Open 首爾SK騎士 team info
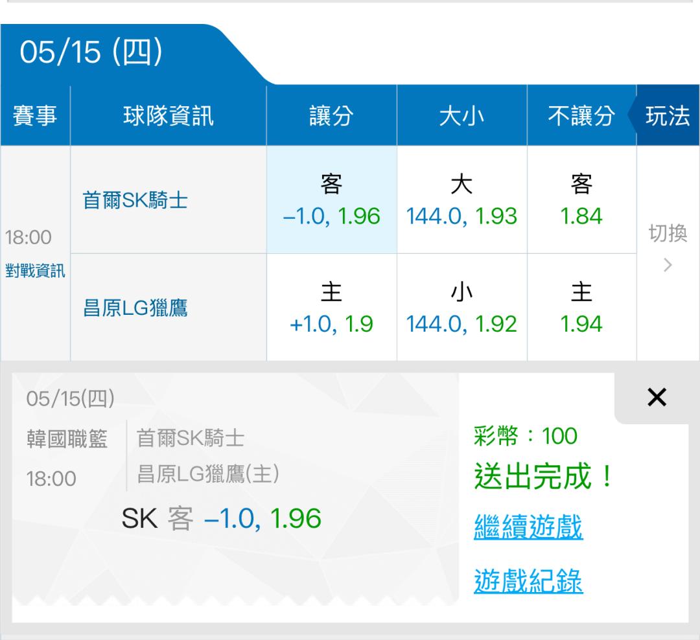This screenshot has height=640, width=700. 135,200
